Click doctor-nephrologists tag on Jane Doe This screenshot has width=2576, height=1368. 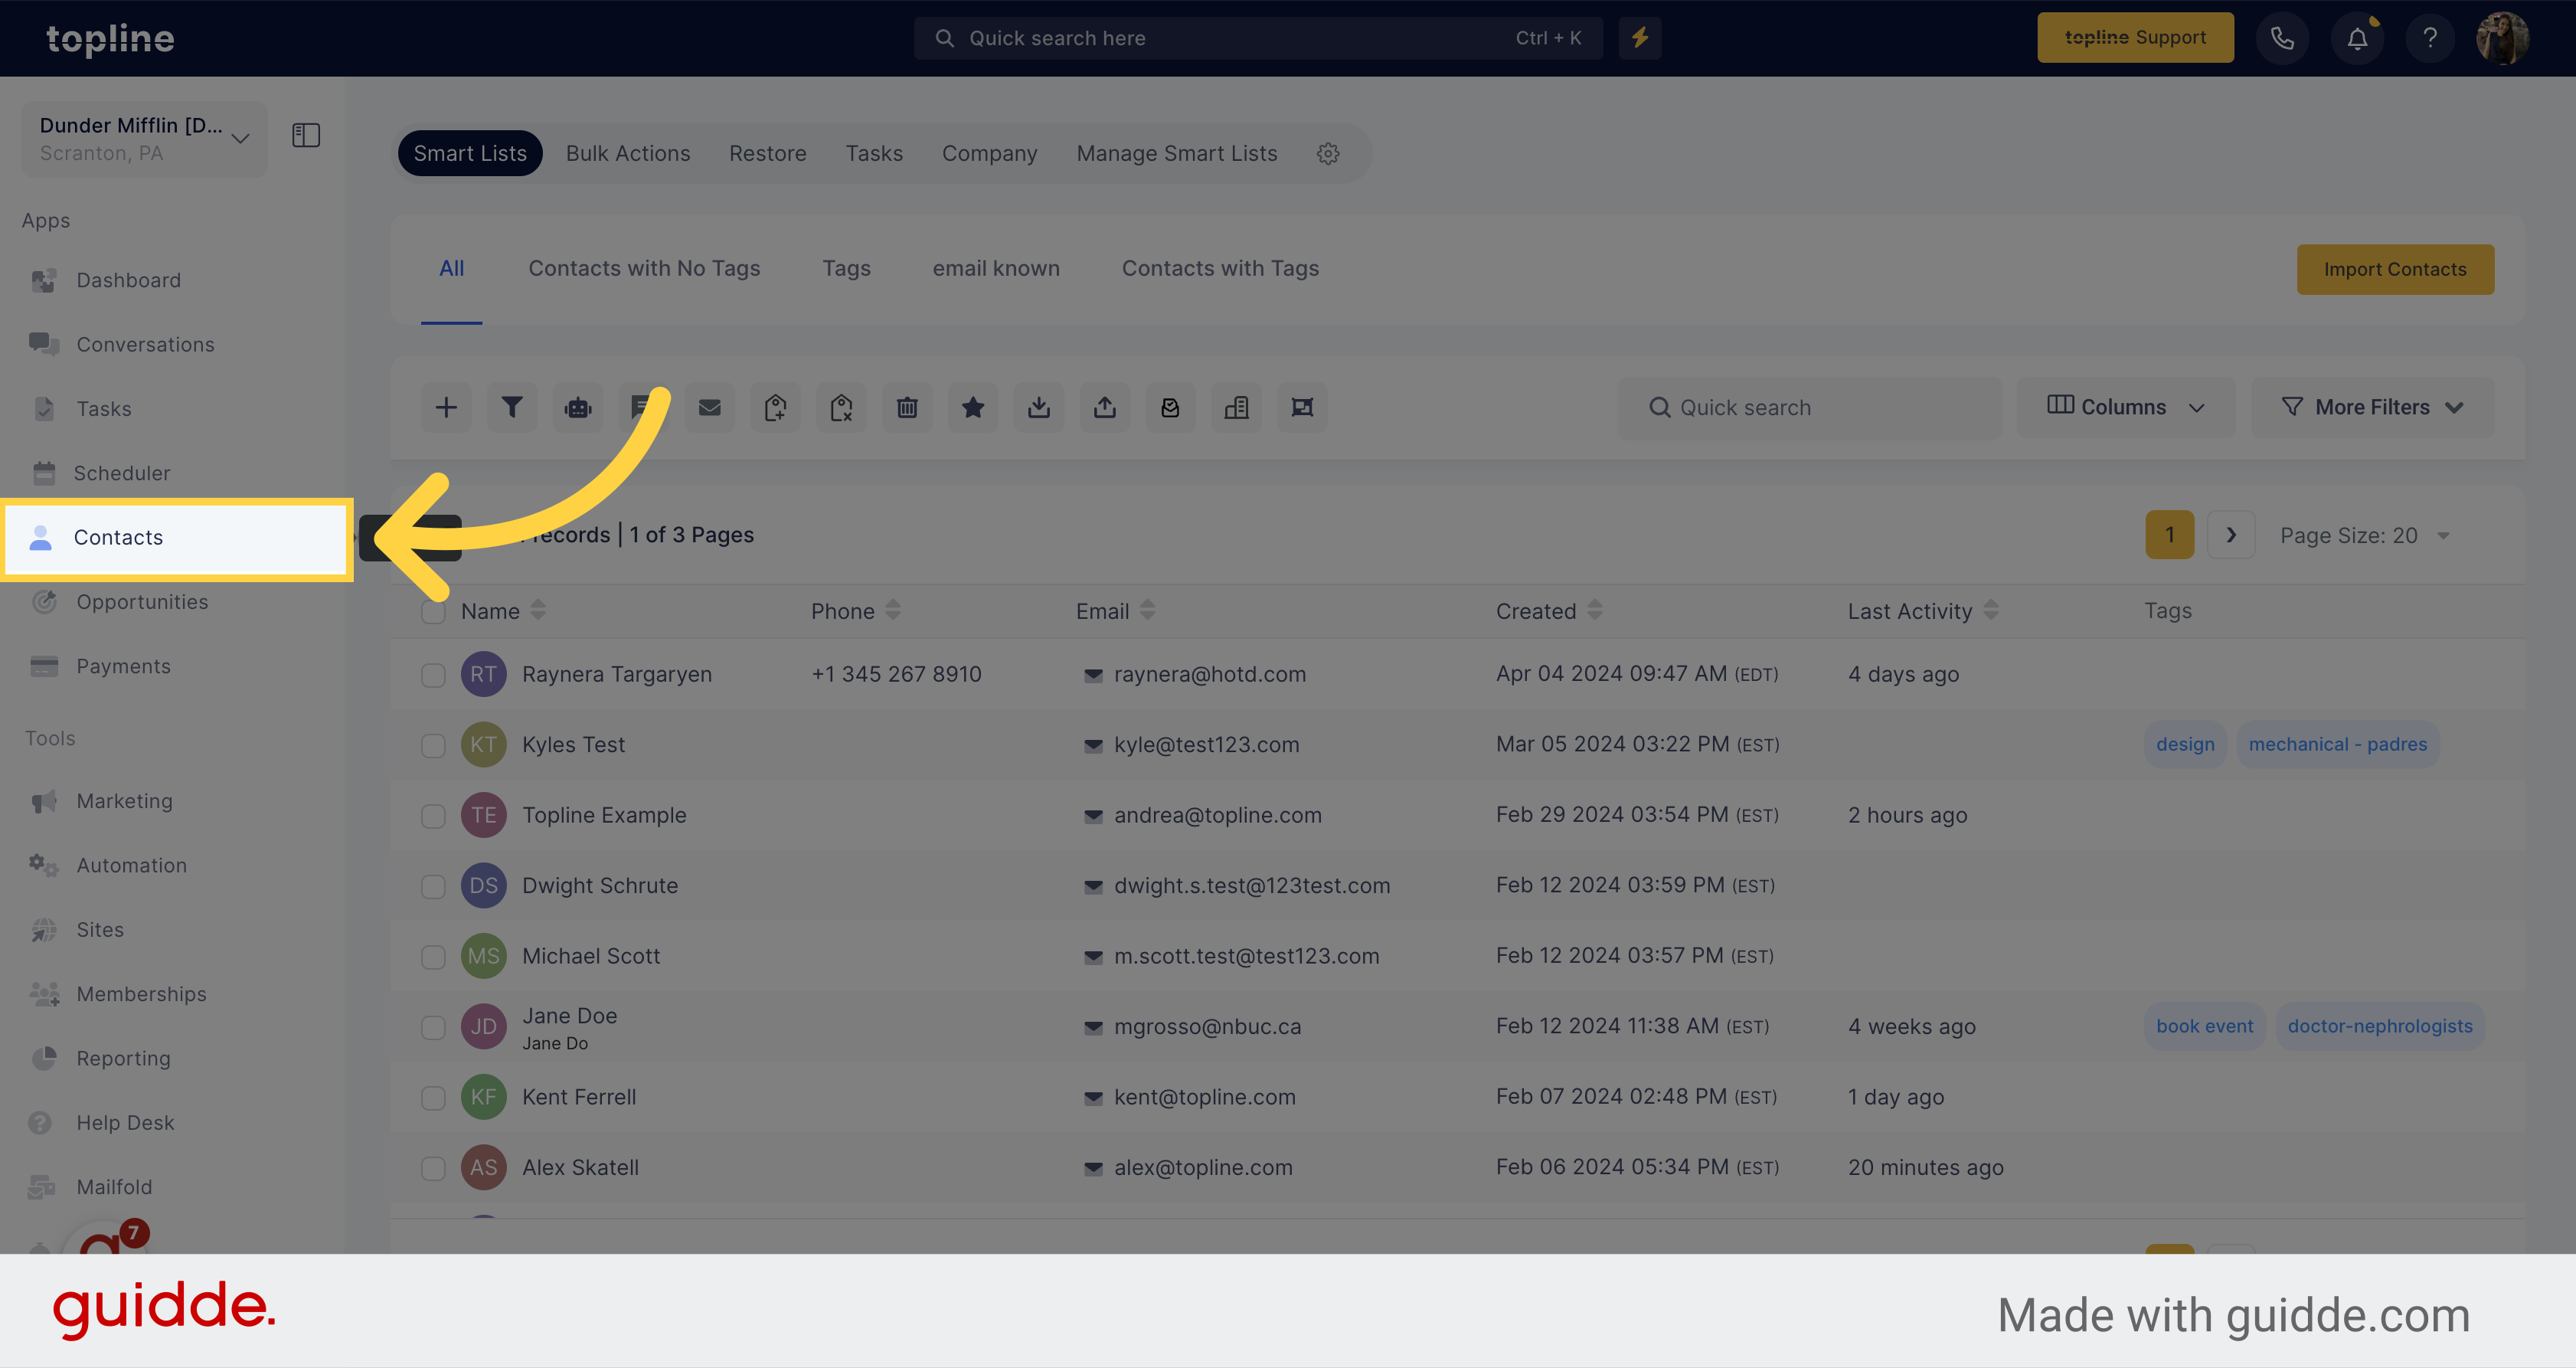tap(2380, 1026)
